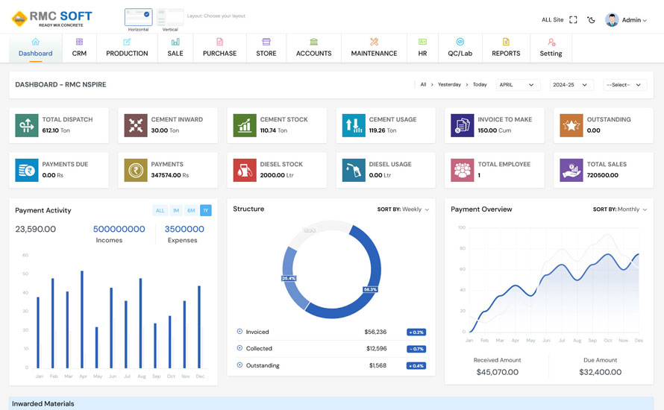664x410 pixels.
Task: Open the CRM menu
Action: tap(79, 48)
